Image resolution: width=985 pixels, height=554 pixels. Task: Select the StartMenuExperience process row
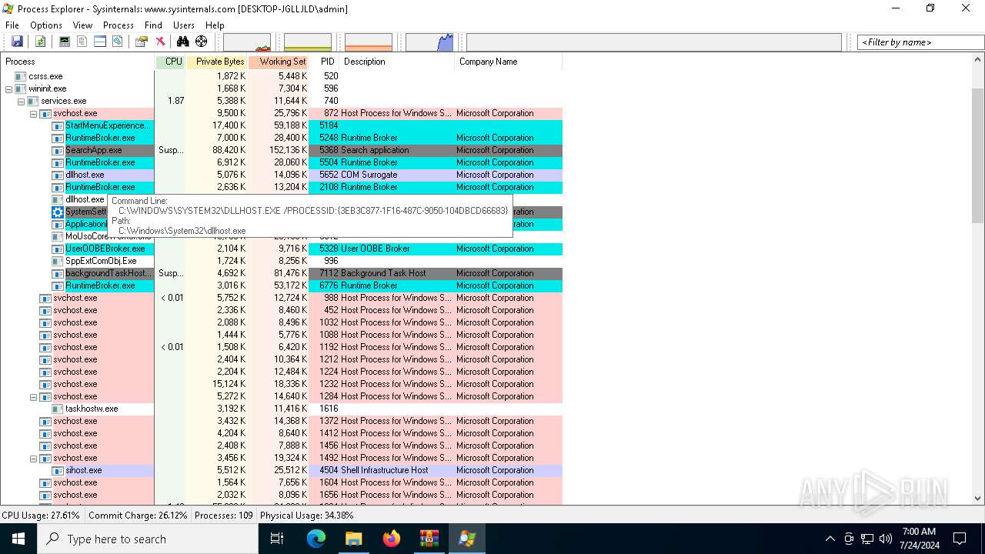tap(281, 125)
